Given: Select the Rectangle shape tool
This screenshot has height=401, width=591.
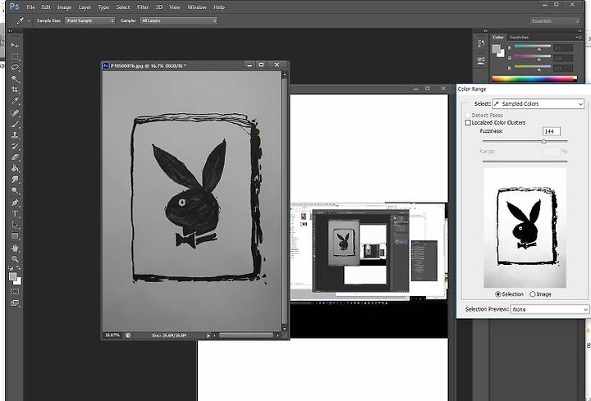Looking at the screenshot, I should 15,236.
